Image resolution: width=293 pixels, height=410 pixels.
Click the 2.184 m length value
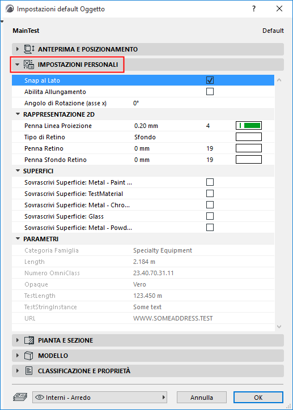click(144, 262)
